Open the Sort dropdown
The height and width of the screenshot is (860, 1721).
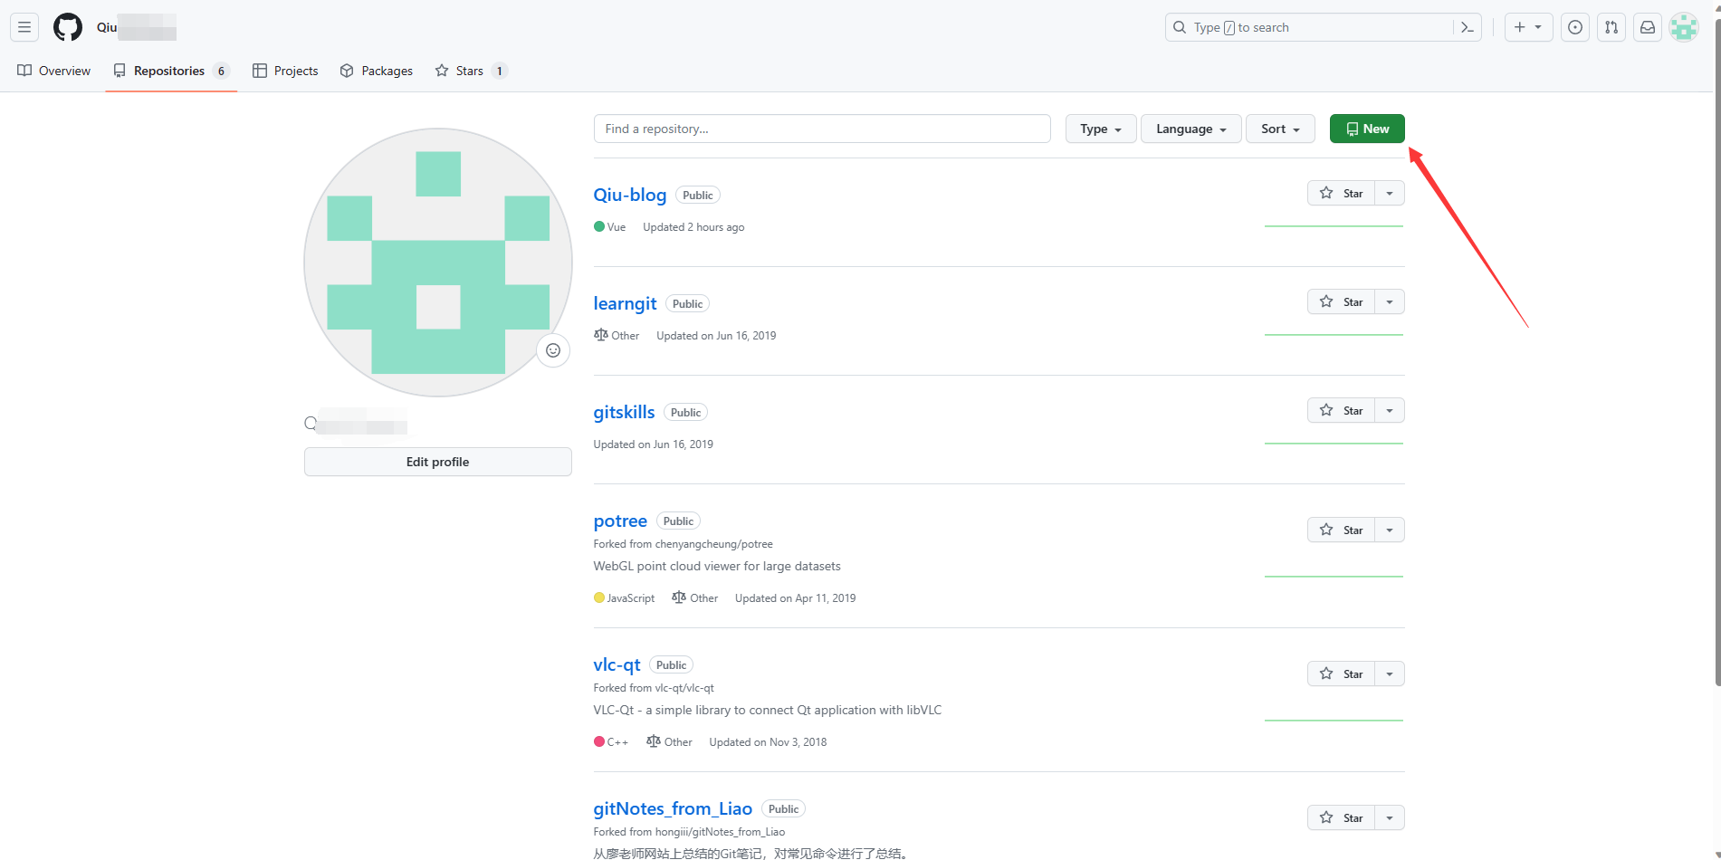pos(1280,129)
